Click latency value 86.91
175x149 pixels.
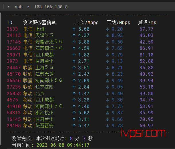point(146,48)
